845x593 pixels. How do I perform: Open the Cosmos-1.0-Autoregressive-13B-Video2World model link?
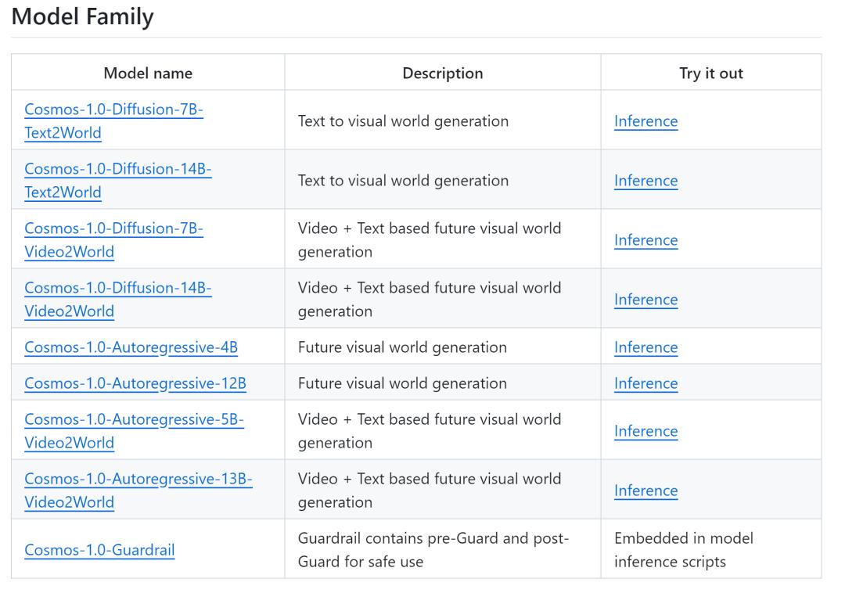[138, 480]
